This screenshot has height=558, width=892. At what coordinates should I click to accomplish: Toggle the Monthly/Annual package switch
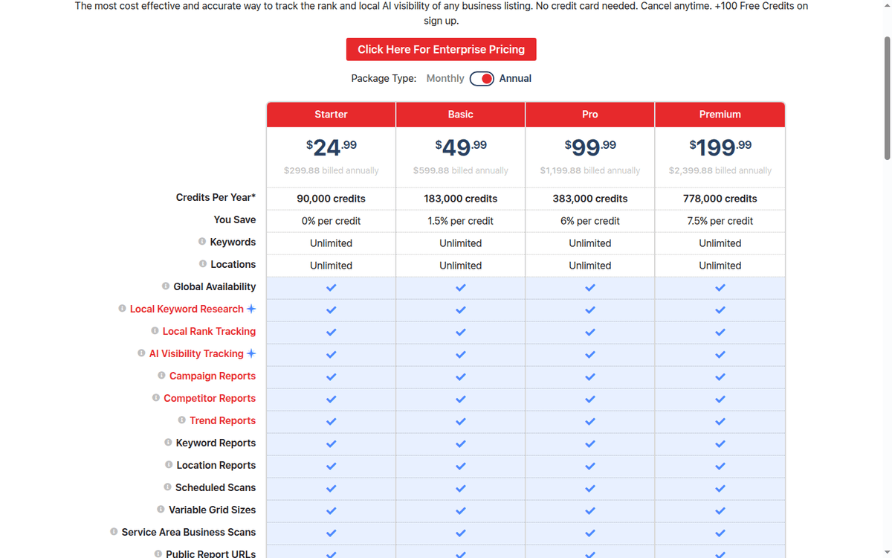[482, 79]
